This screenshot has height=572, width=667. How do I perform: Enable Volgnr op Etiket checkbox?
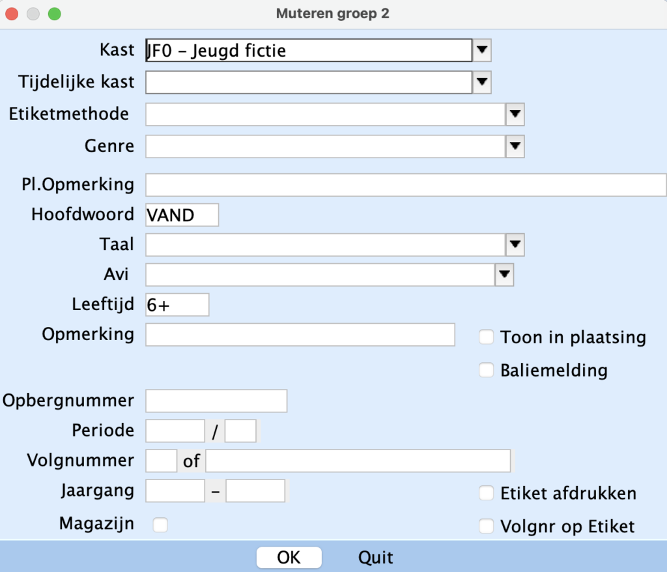pos(486,526)
